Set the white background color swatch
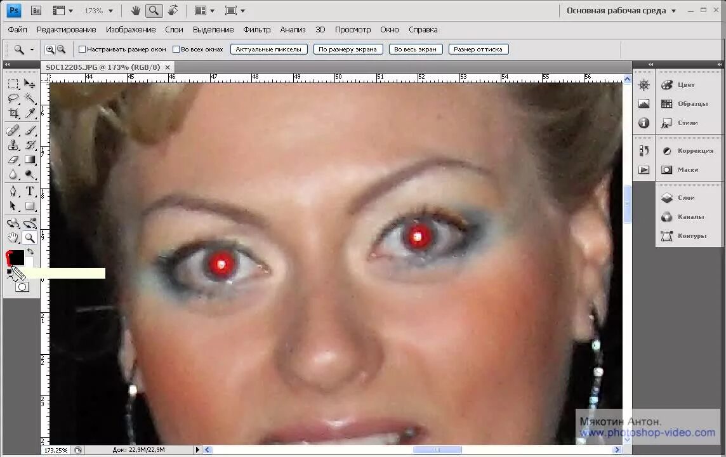This screenshot has width=726, height=457. coord(29,263)
